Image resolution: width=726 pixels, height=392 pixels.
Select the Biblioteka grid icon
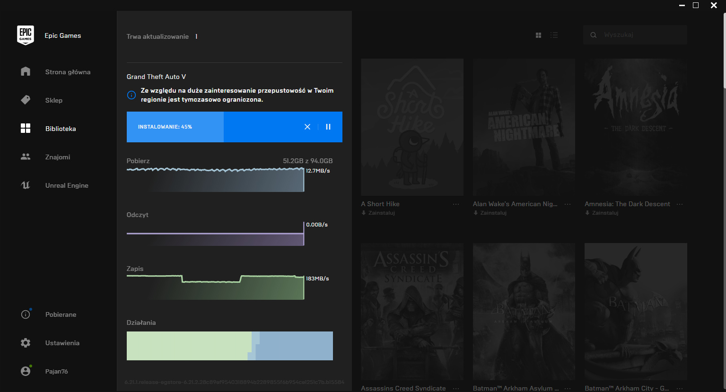point(26,128)
